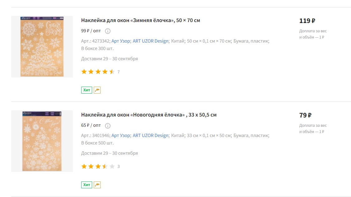Open Новогодняя ёлочка product thumbnail
Screen dimensions: 351x197
pos(42,141)
